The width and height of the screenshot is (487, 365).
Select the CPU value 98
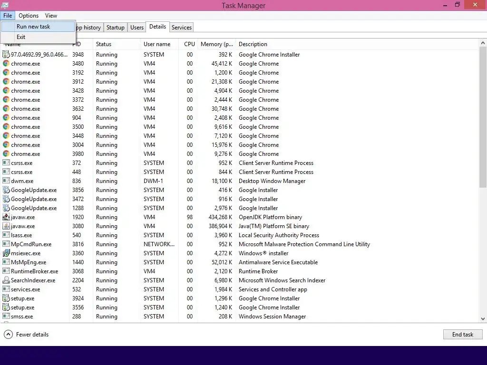[x=190, y=217]
